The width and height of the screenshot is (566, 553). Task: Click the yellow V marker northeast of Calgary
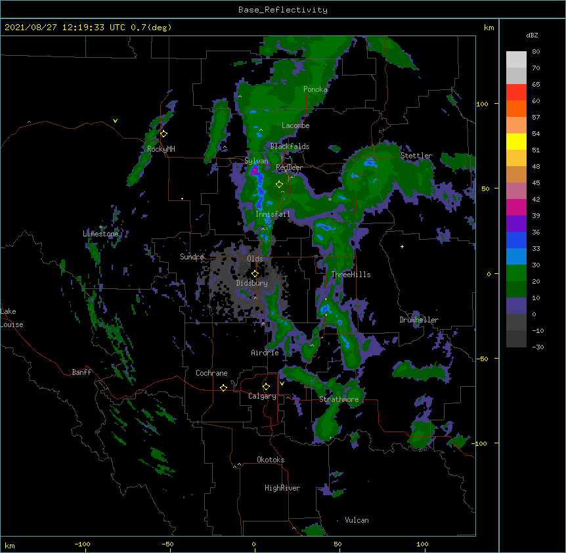click(x=282, y=384)
